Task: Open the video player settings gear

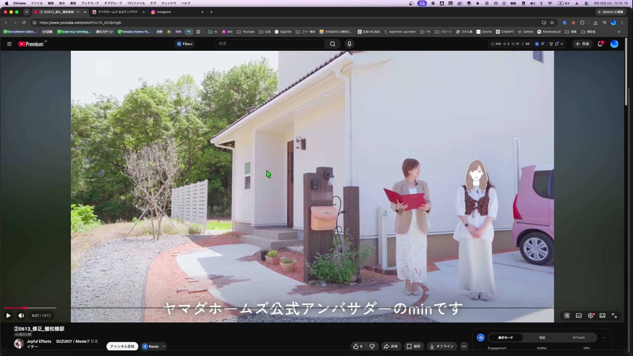Action: (591, 316)
